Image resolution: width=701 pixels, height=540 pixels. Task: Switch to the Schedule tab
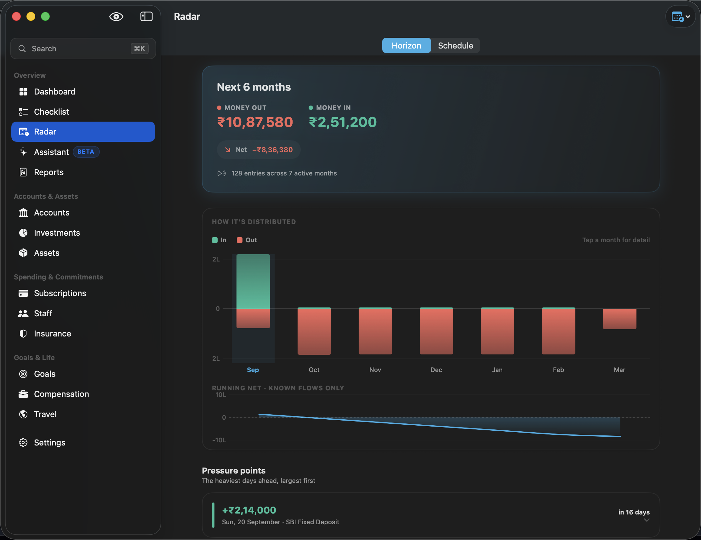pos(455,45)
